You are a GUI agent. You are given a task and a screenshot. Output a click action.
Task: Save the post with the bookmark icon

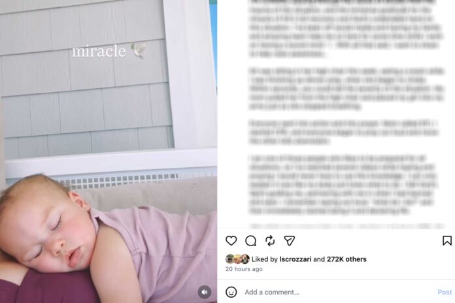click(447, 241)
